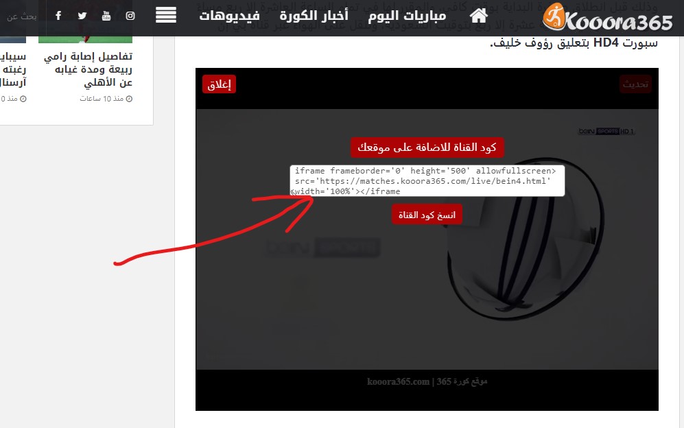
Task: Open the hamburger menu icon
Action: [x=166, y=15]
